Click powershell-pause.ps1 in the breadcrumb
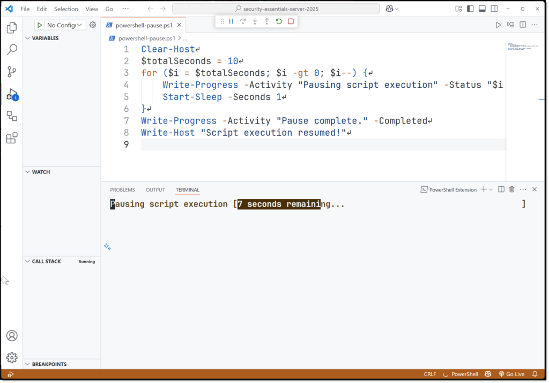 [x=147, y=39]
